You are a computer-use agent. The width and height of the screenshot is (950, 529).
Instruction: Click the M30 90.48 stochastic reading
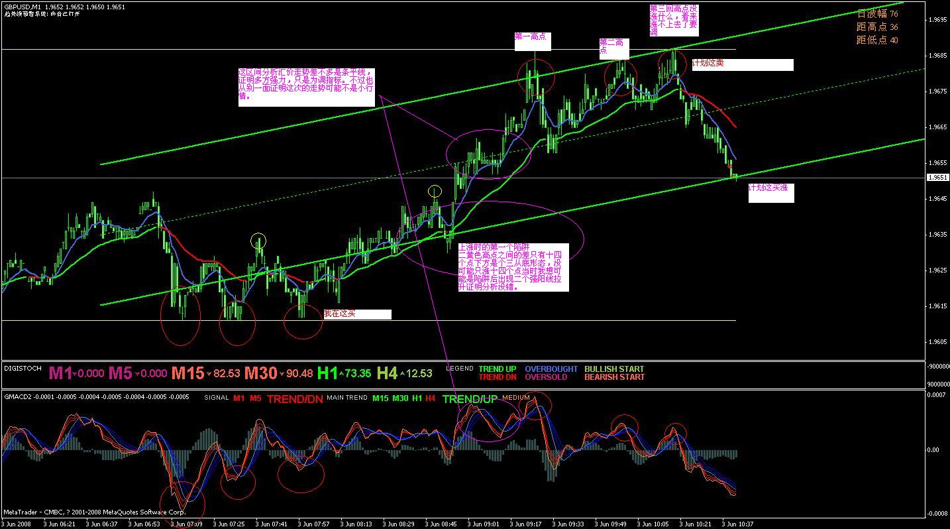[x=278, y=373]
